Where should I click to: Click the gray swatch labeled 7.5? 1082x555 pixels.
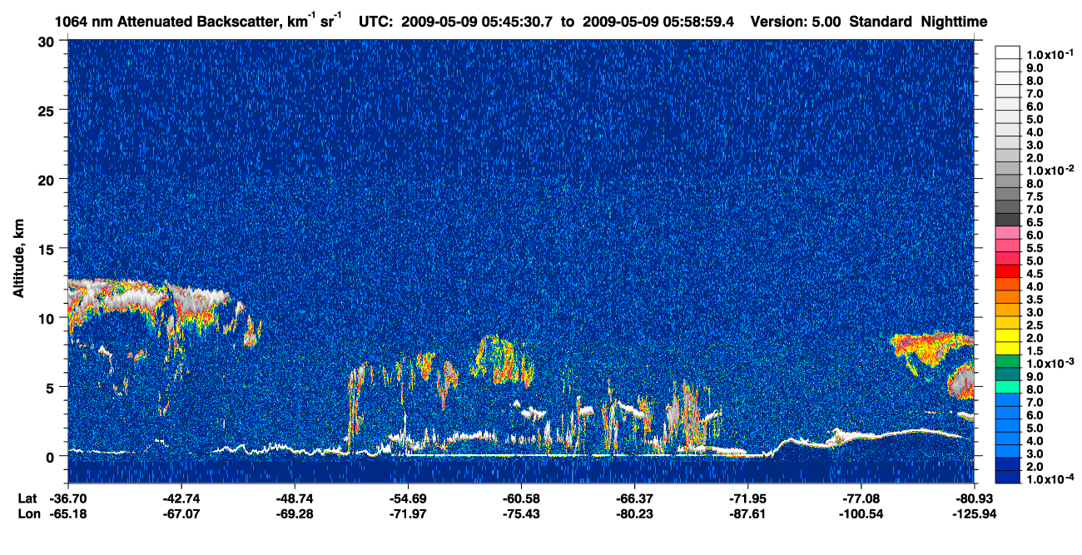point(1007,195)
